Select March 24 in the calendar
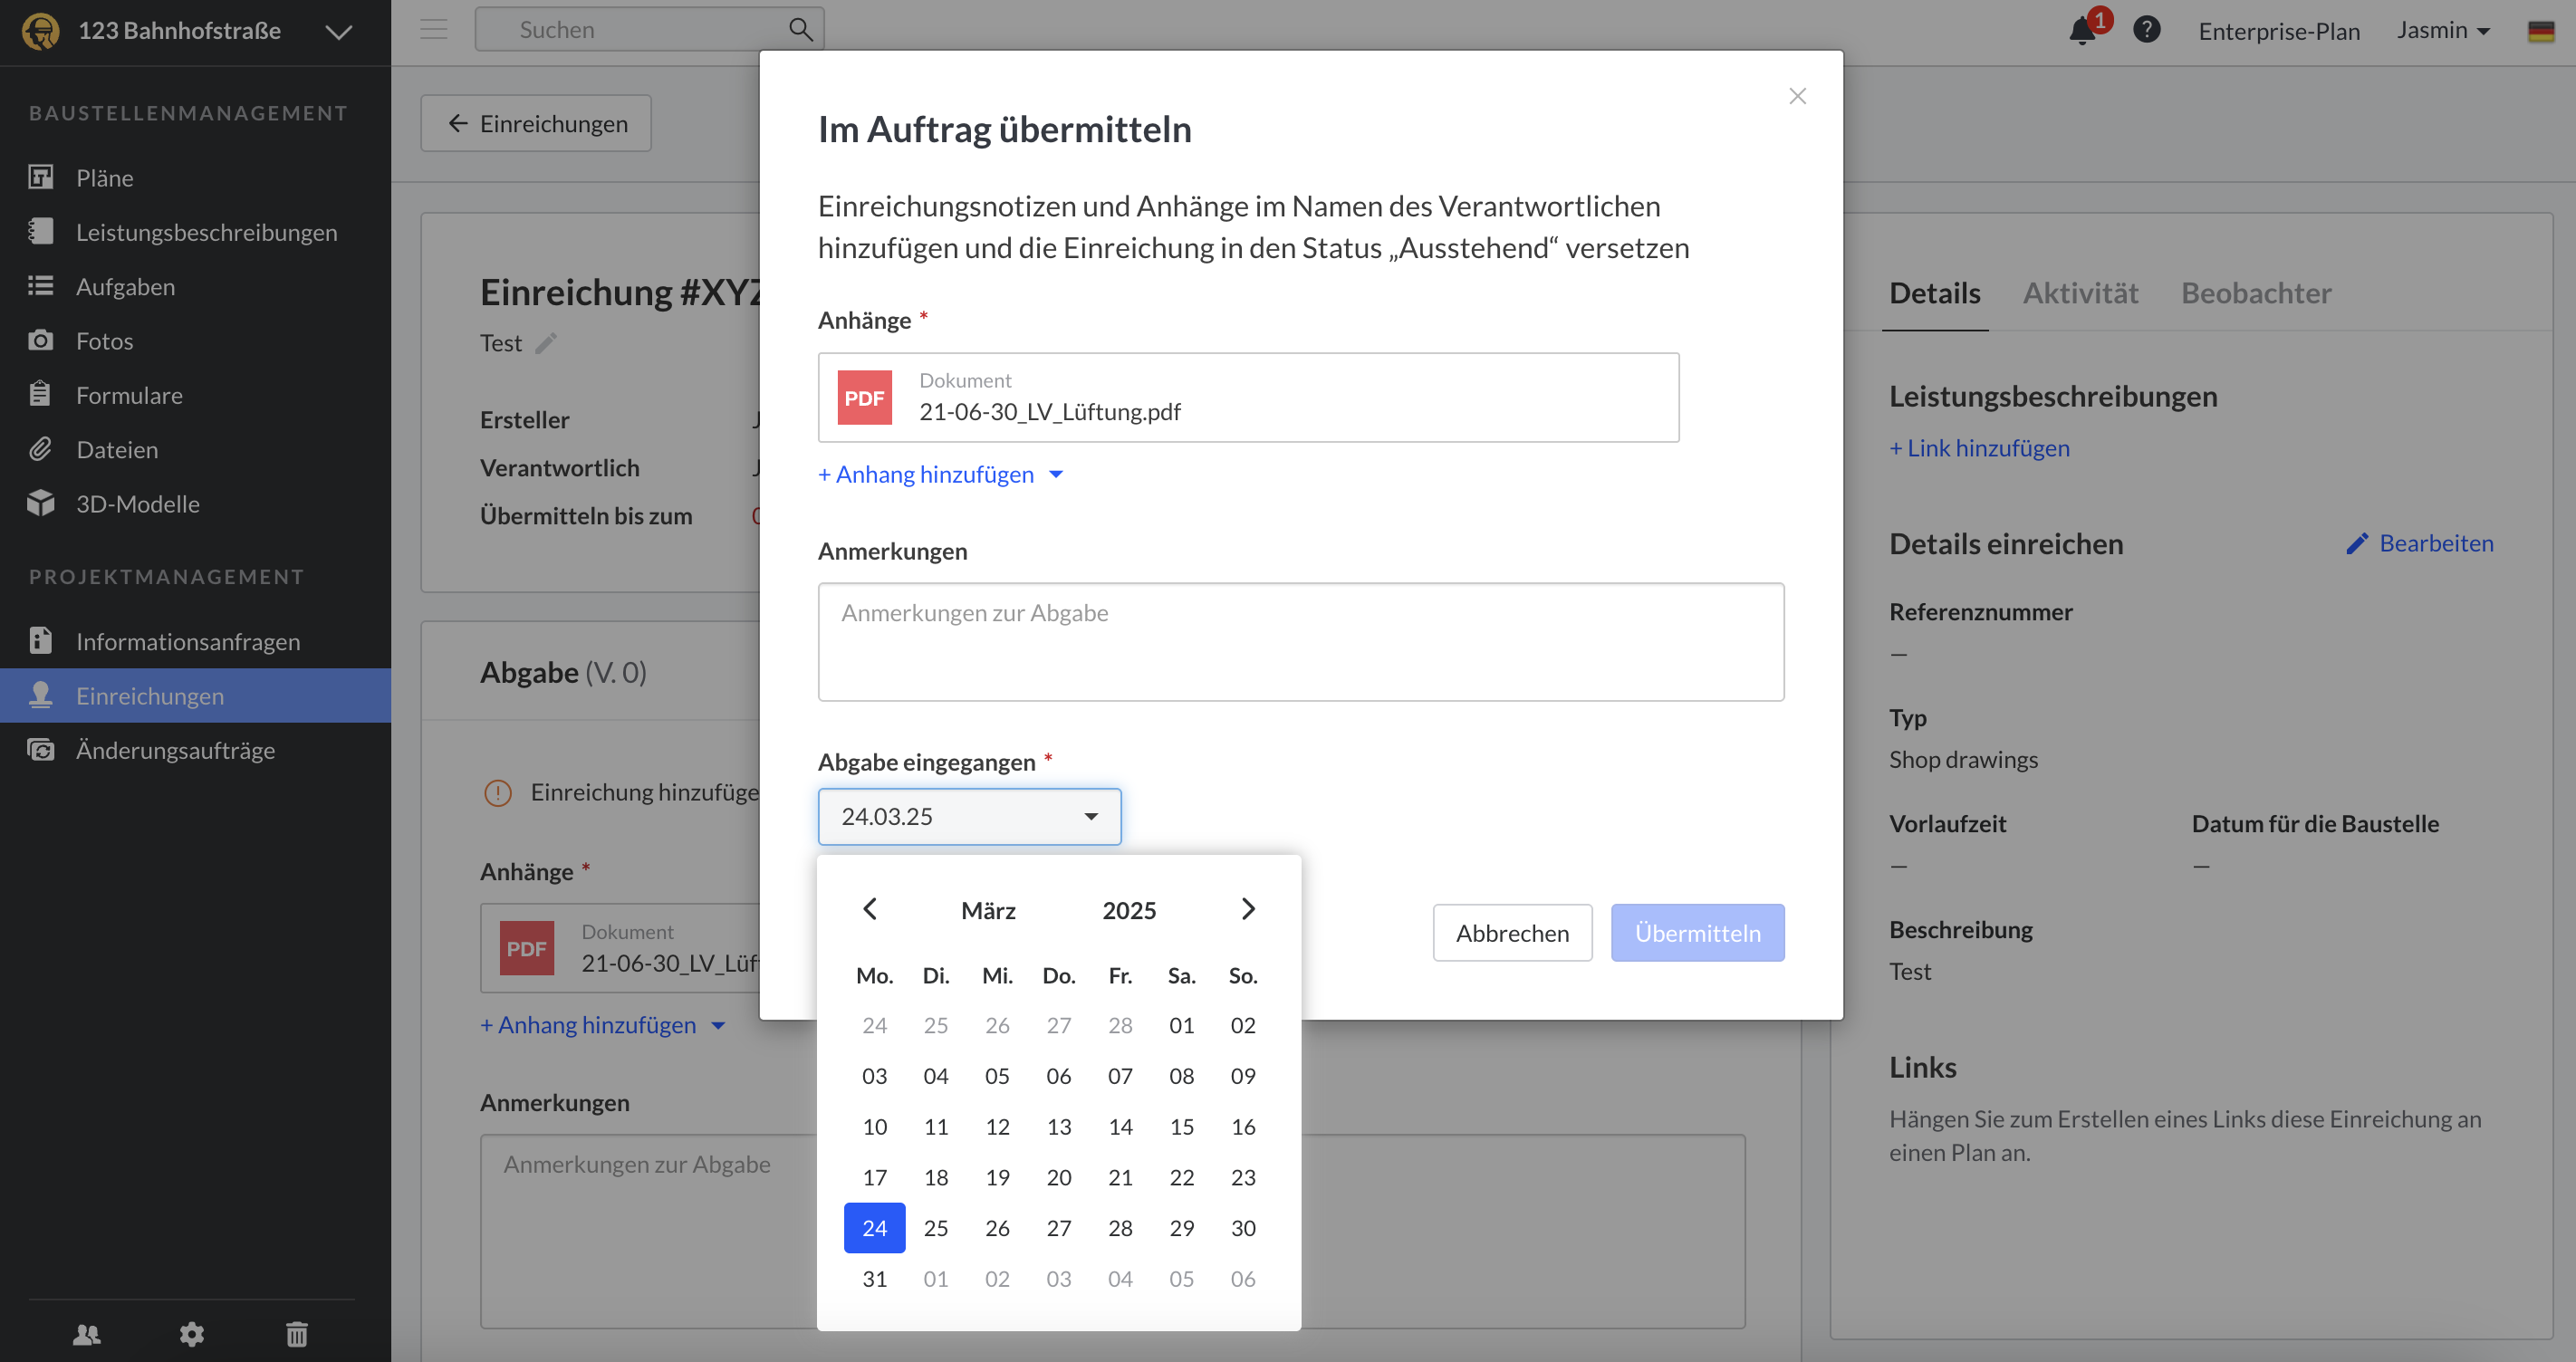2576x1362 pixels. (x=874, y=1227)
